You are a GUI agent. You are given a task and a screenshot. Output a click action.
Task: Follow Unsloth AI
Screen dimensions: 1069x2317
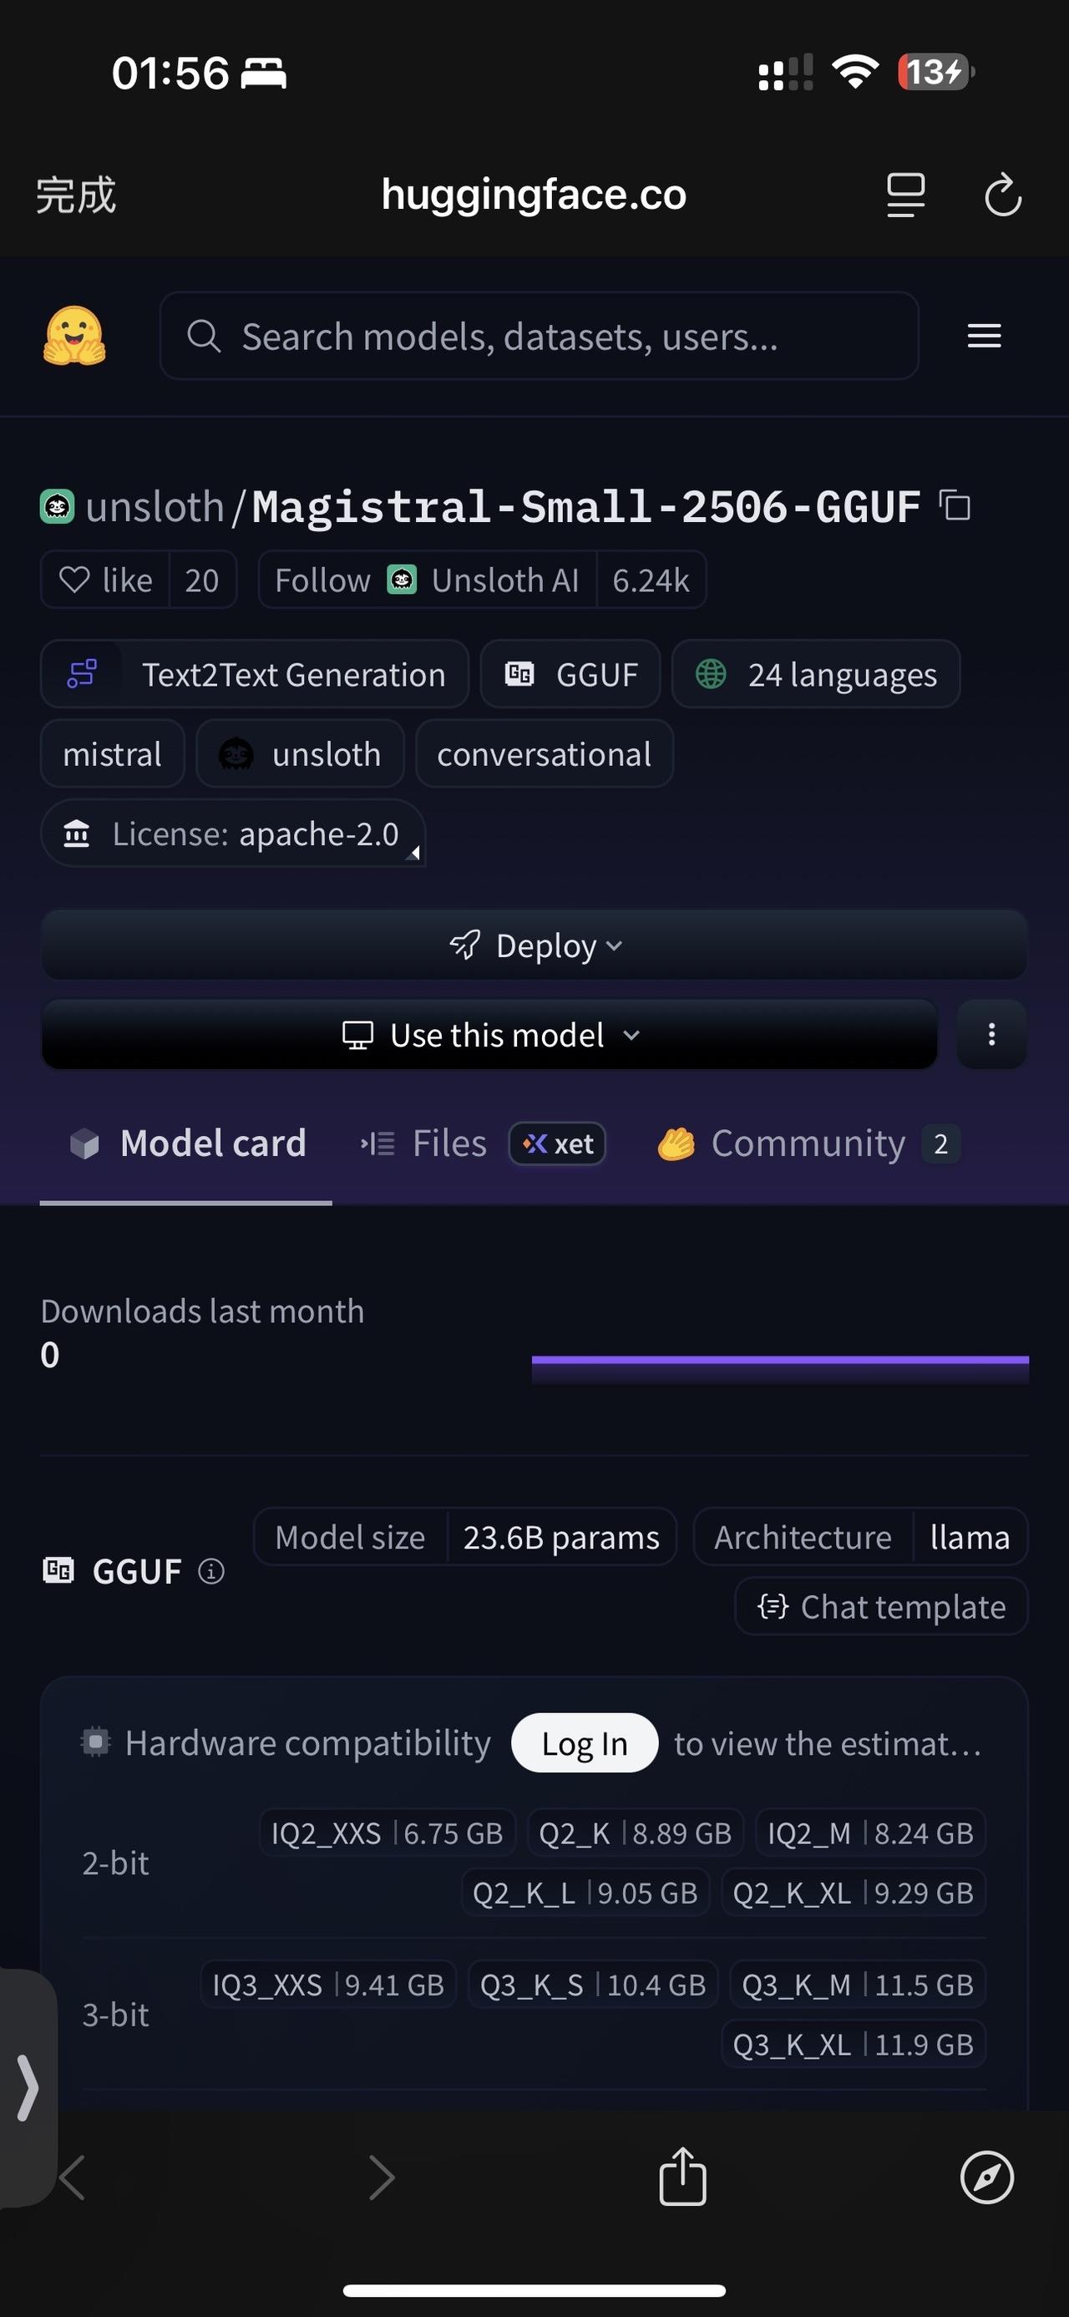pyautogui.click(x=427, y=581)
